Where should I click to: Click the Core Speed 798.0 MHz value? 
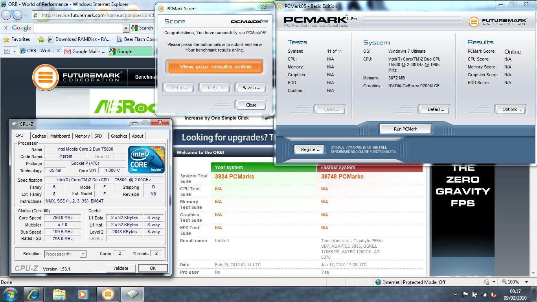tap(63, 218)
